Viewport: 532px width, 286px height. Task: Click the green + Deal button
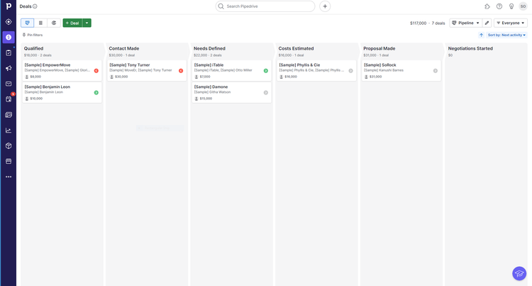pos(72,23)
